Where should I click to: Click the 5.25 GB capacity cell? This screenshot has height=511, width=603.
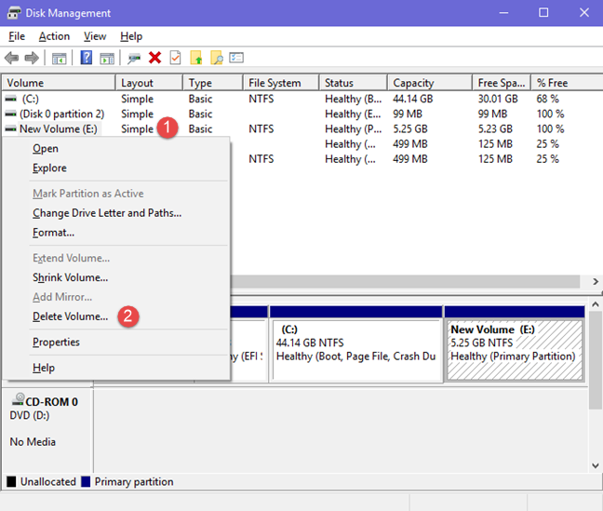click(x=410, y=128)
